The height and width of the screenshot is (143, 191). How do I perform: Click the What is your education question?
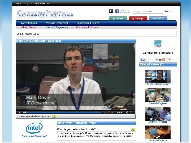(x=76, y=129)
